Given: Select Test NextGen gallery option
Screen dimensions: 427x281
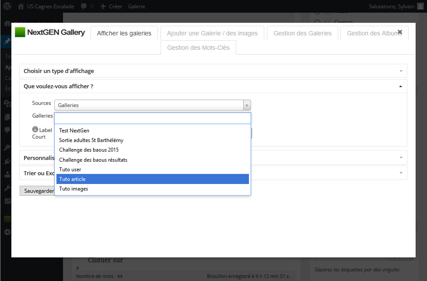Looking at the screenshot, I should click(x=153, y=131).
